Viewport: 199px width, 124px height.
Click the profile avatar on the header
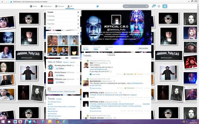coord(116,20)
